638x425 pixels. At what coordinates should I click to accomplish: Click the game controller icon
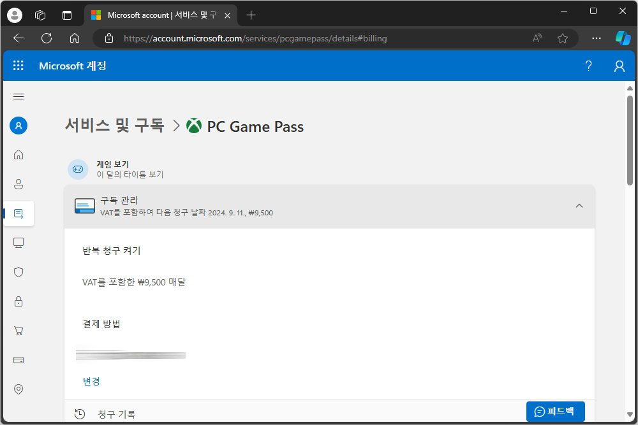click(x=78, y=169)
